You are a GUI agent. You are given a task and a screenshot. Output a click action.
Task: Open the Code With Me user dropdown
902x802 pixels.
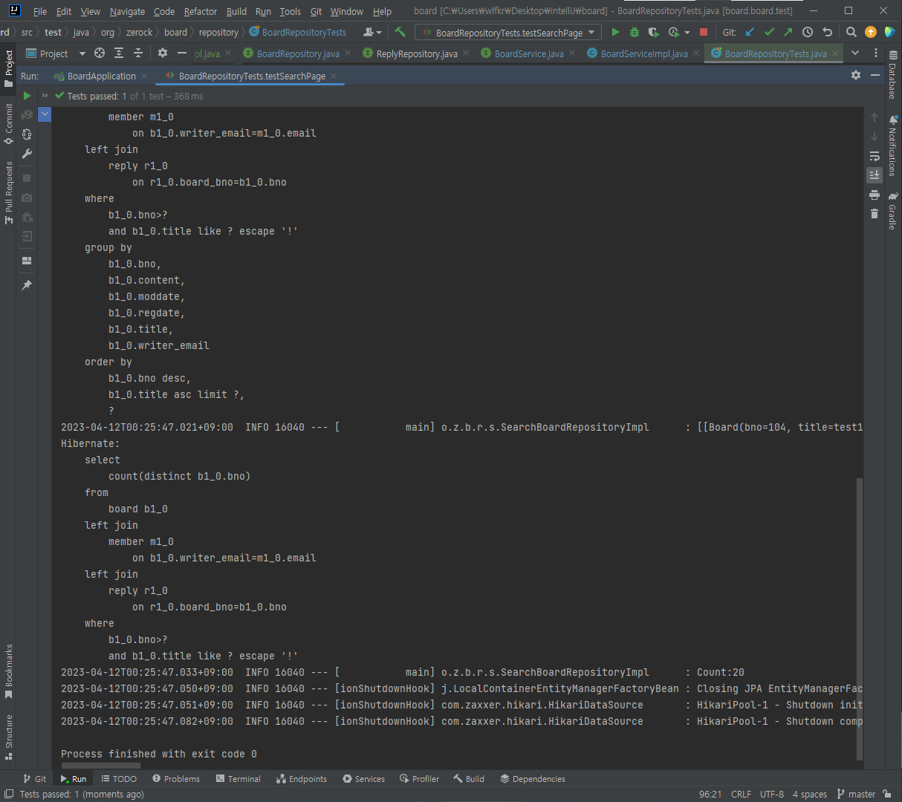point(372,32)
